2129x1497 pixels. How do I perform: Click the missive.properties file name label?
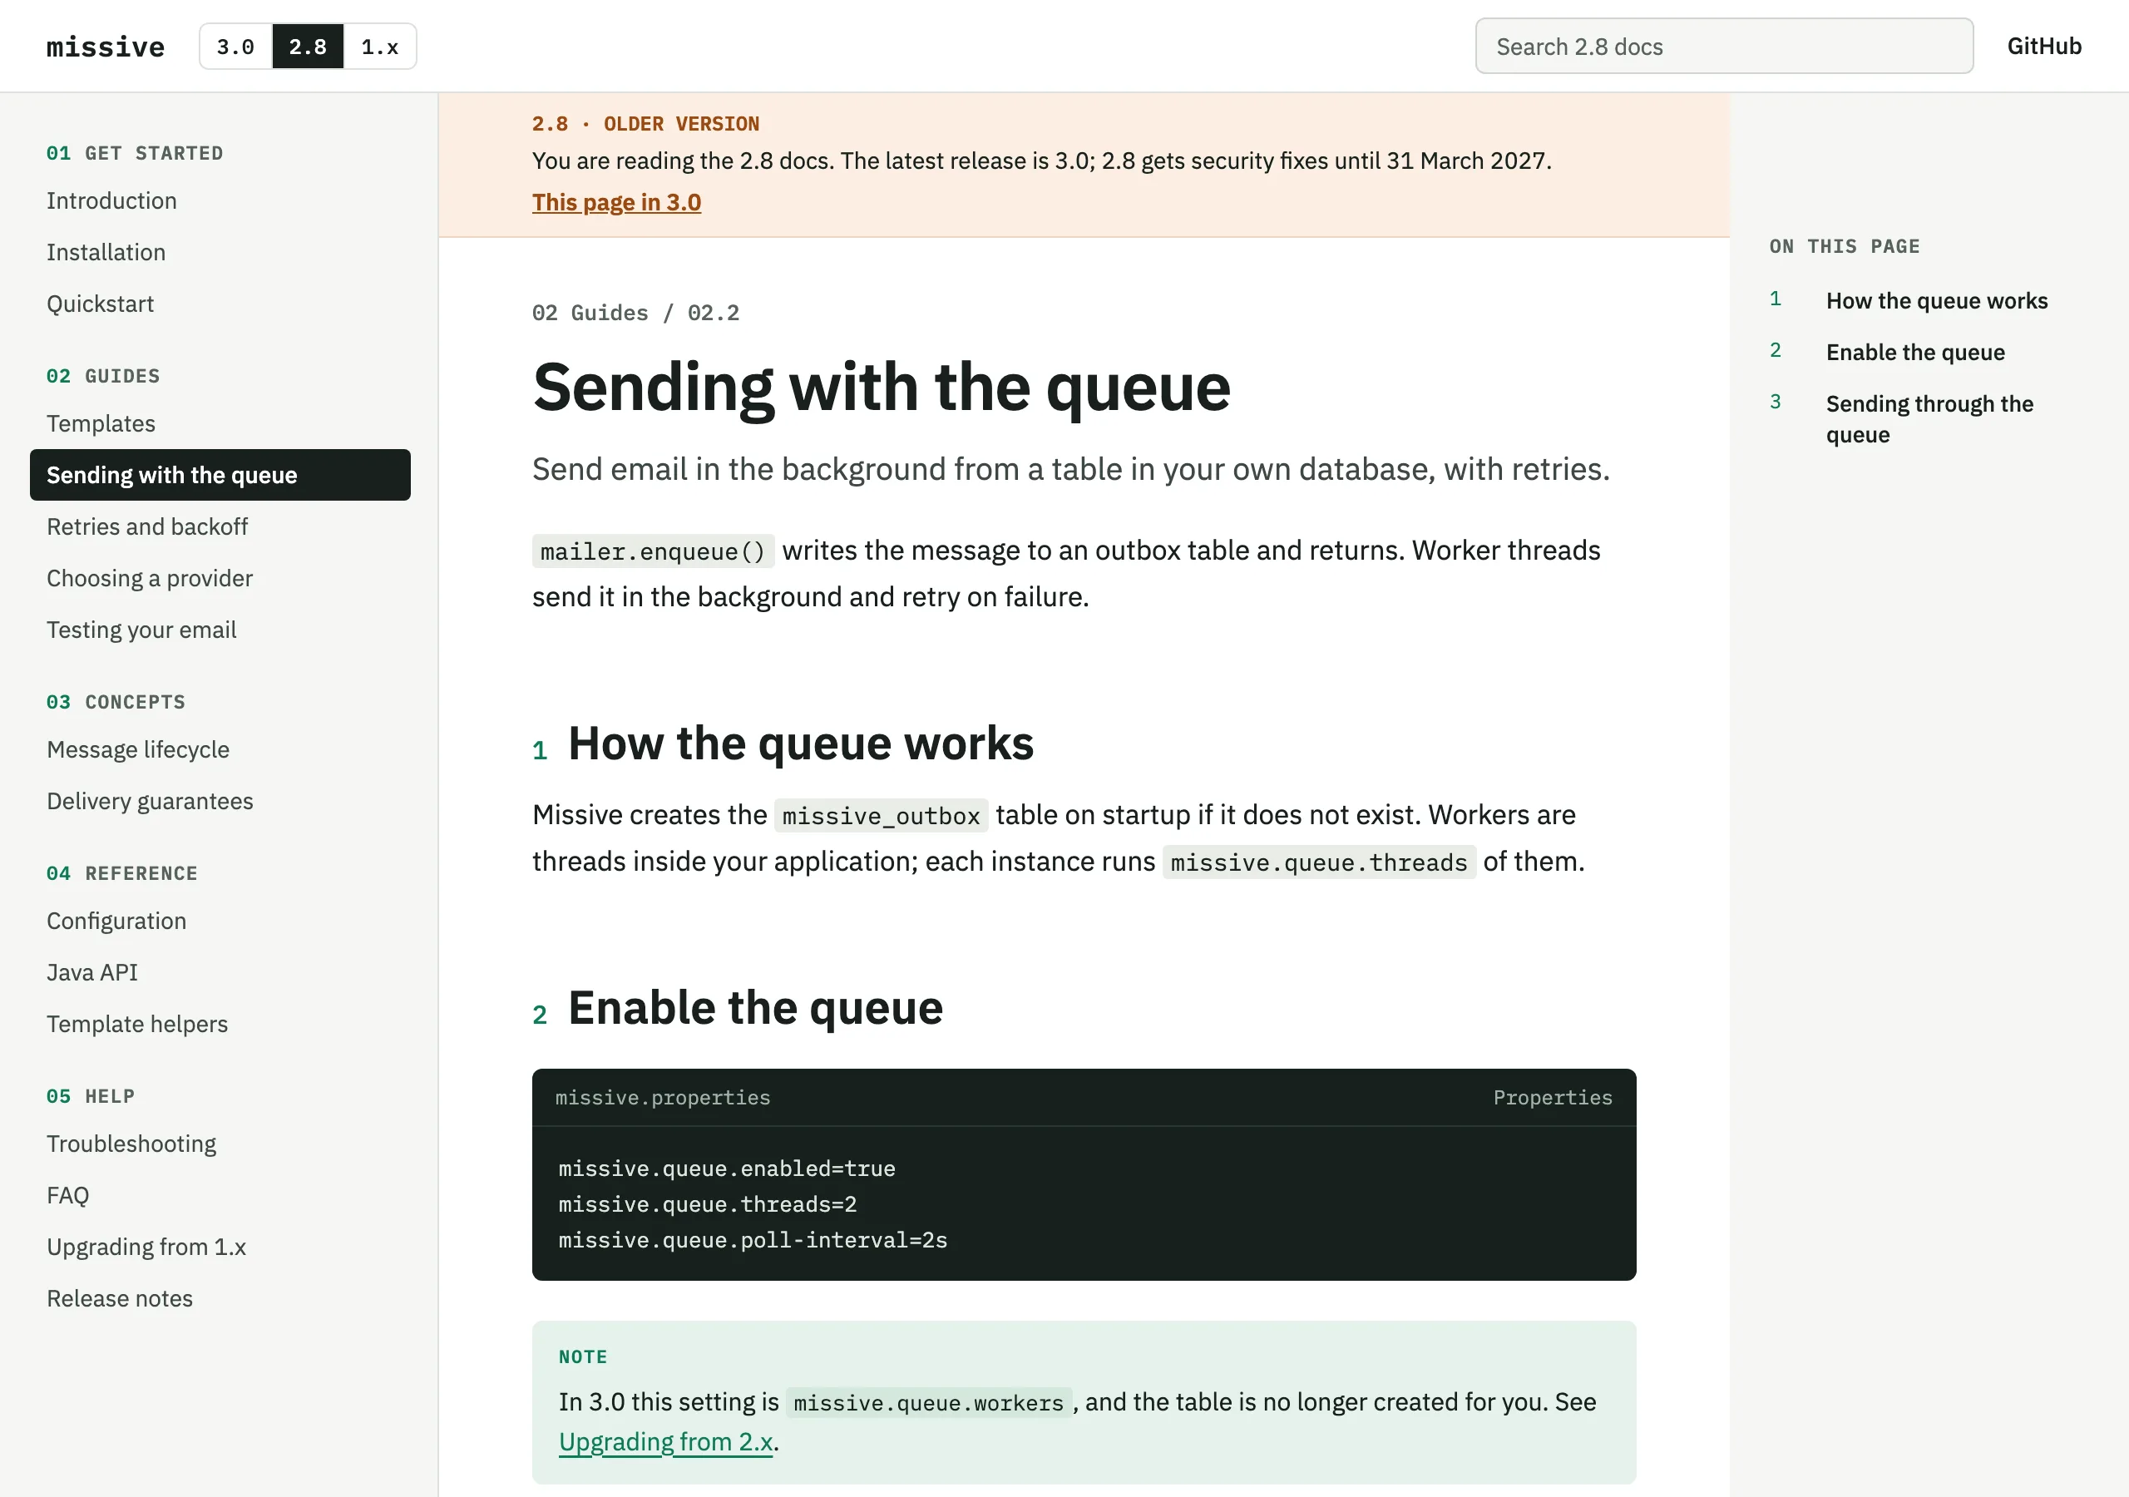click(x=662, y=1098)
